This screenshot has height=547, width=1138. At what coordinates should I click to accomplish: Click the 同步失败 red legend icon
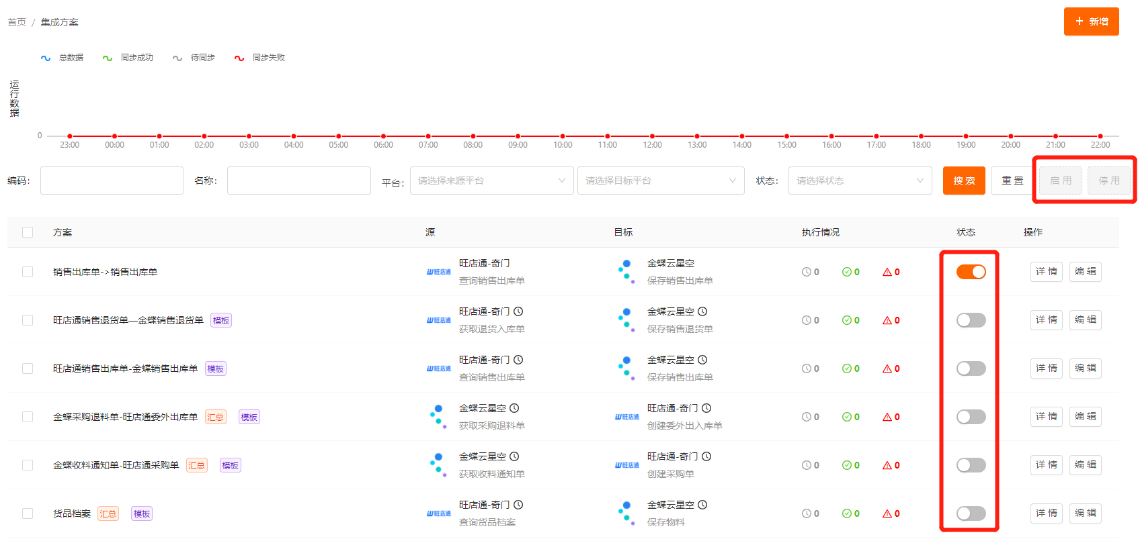[239, 58]
